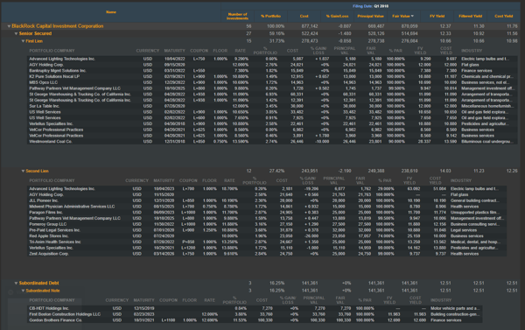Select the Senior Secured label
The width and height of the screenshot is (525, 330).
pyautogui.click(x=35, y=33)
